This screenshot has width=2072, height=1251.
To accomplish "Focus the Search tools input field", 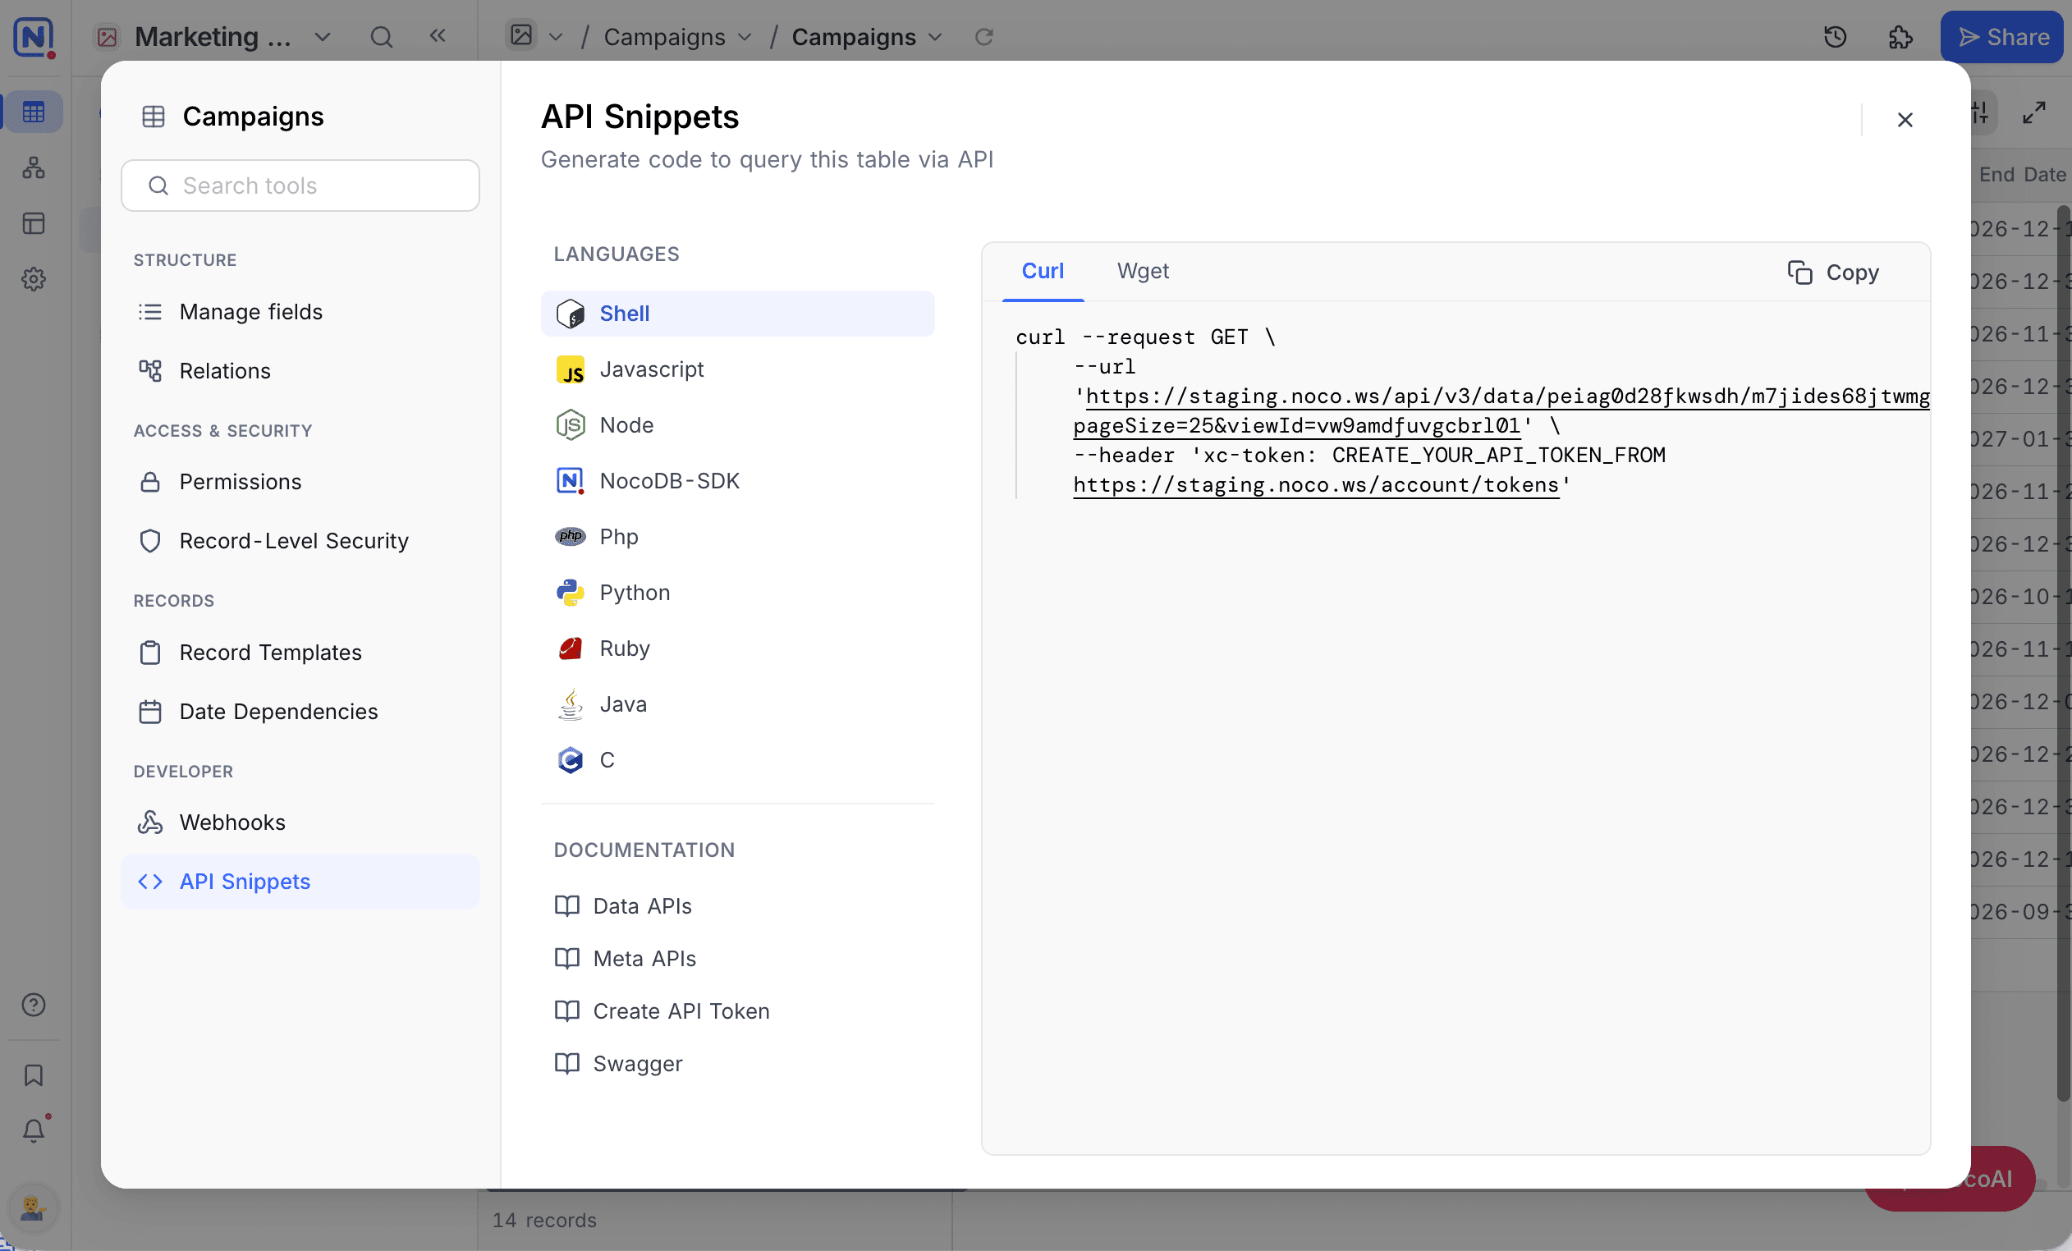I will pos(300,186).
